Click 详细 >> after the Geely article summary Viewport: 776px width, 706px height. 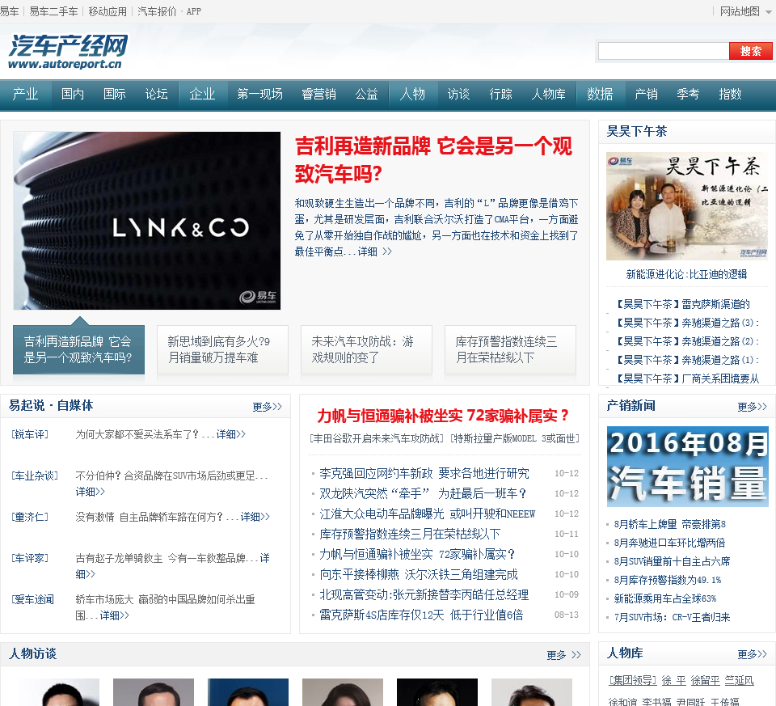[374, 252]
